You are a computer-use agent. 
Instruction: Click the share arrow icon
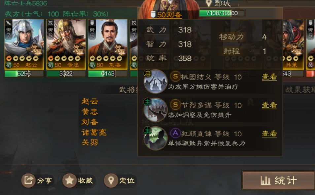click(x=28, y=180)
